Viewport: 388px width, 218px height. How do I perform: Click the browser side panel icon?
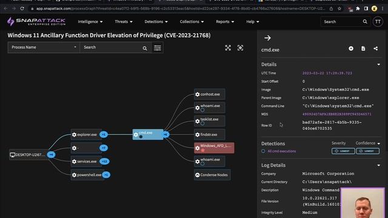click(x=366, y=8)
